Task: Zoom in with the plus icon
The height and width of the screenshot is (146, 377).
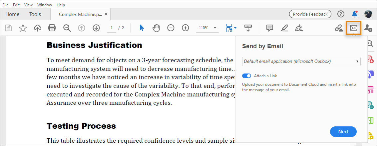Action: coord(186,28)
